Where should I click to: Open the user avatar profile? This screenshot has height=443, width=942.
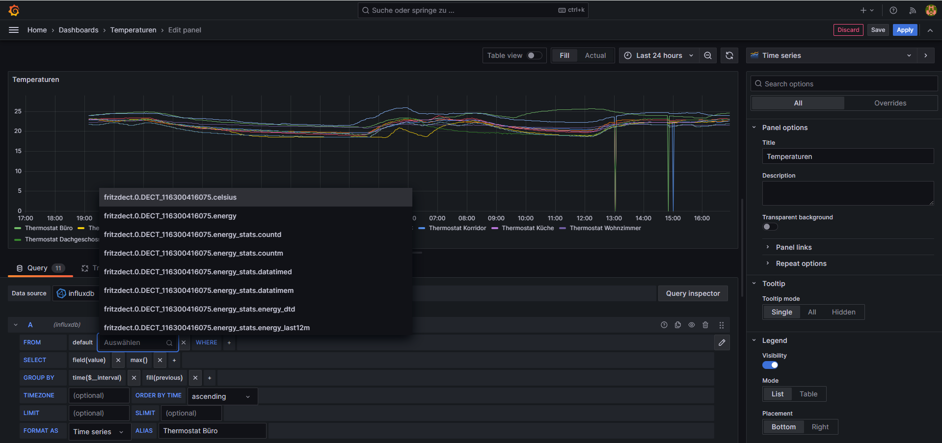(x=931, y=10)
